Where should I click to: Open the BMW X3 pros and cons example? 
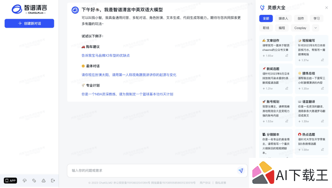pos(106,55)
